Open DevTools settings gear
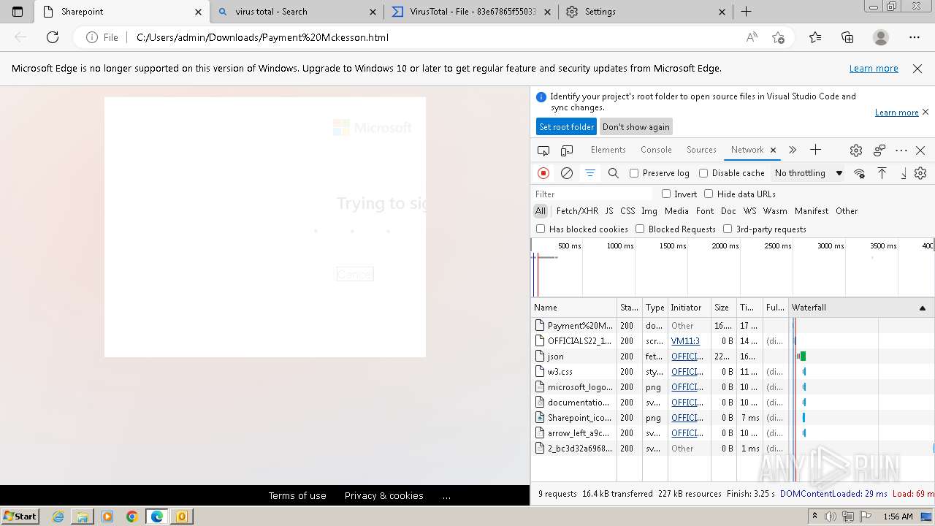This screenshot has width=935, height=526. coord(856,150)
